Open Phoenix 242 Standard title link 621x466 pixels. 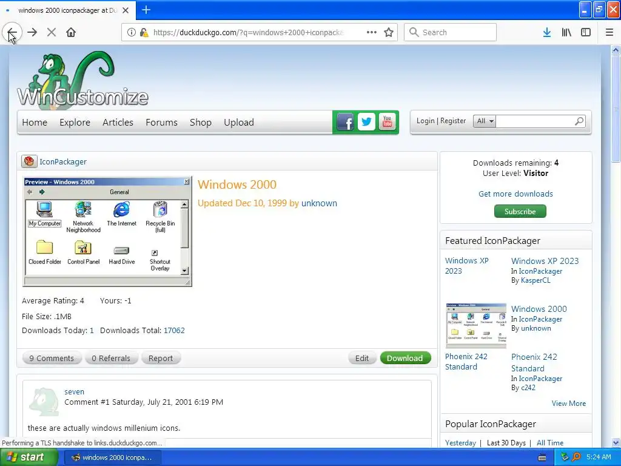pyautogui.click(x=534, y=363)
